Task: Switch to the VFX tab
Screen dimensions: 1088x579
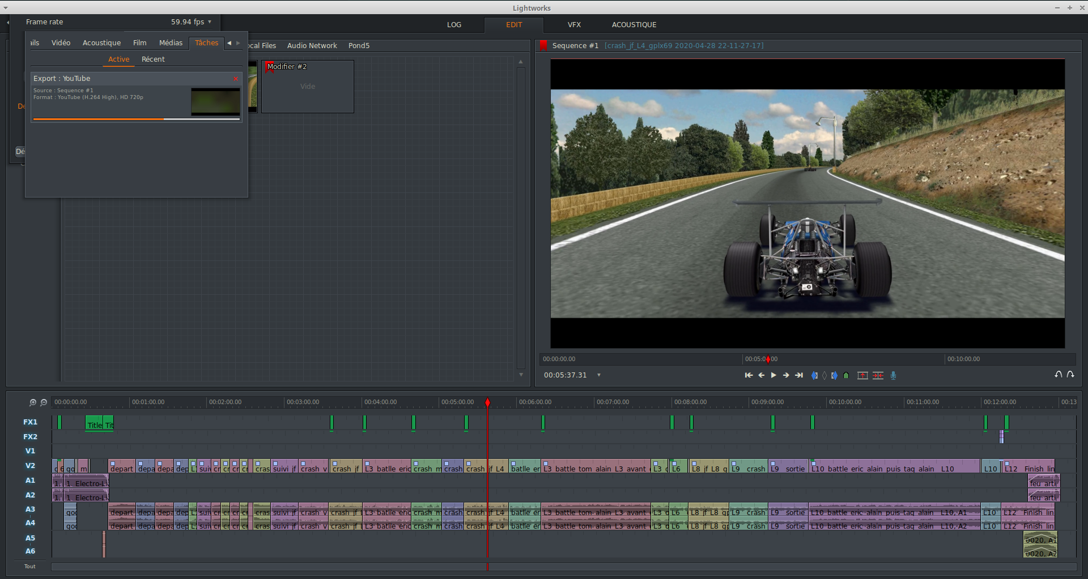Action: (x=574, y=25)
